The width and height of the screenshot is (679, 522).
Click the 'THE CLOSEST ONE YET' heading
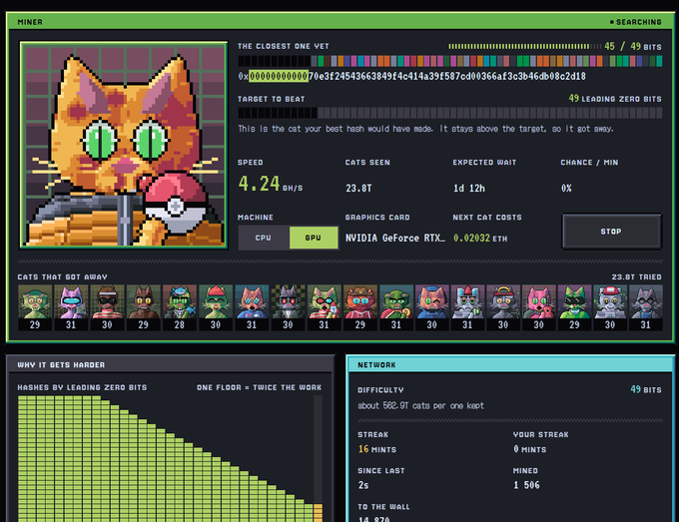284,46
